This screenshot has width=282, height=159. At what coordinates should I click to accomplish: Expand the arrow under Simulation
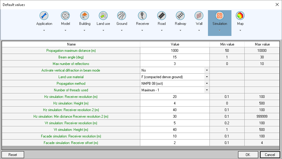pyautogui.click(x=220, y=31)
